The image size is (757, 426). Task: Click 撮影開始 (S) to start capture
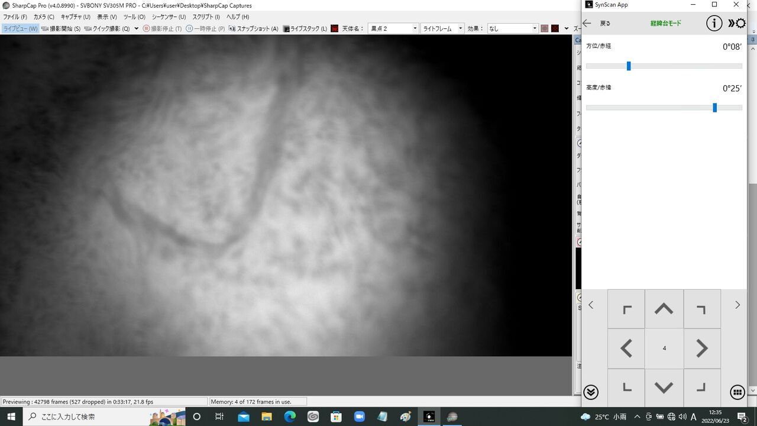coord(61,28)
